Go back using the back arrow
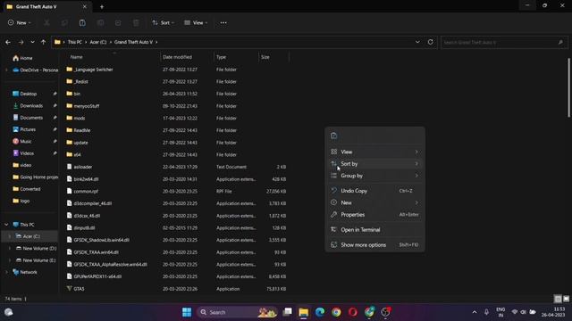This screenshot has height=321, width=572. tap(8, 42)
